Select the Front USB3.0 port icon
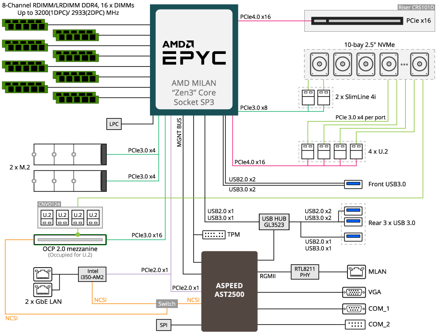The width and height of the screenshot is (436, 335). [x=353, y=184]
